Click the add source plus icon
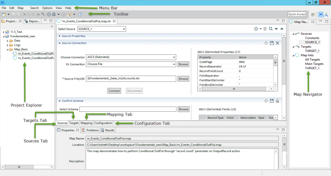The height and width of the screenshot is (176, 331). click(x=256, y=29)
